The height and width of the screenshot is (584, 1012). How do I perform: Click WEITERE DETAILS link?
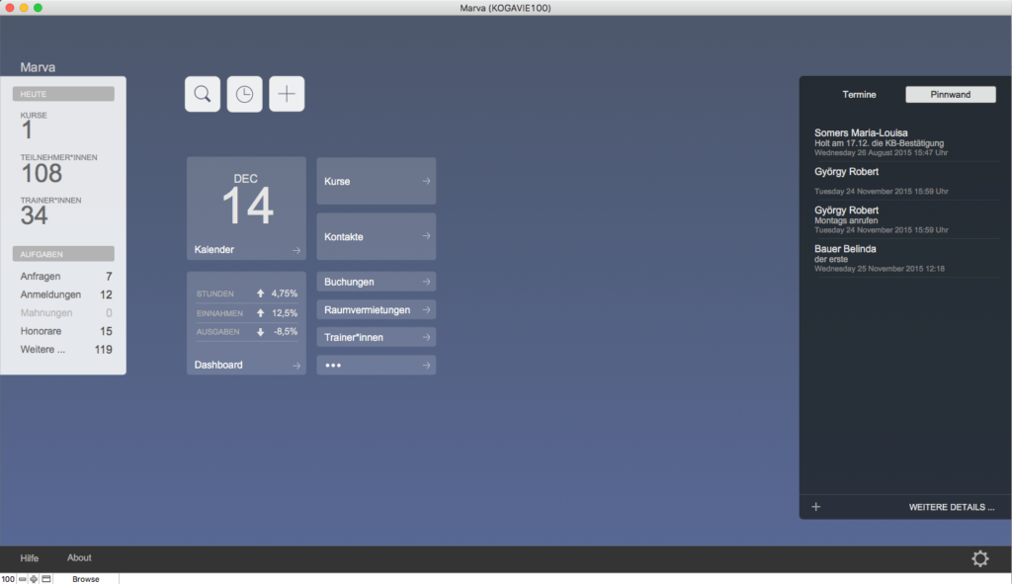(x=951, y=507)
